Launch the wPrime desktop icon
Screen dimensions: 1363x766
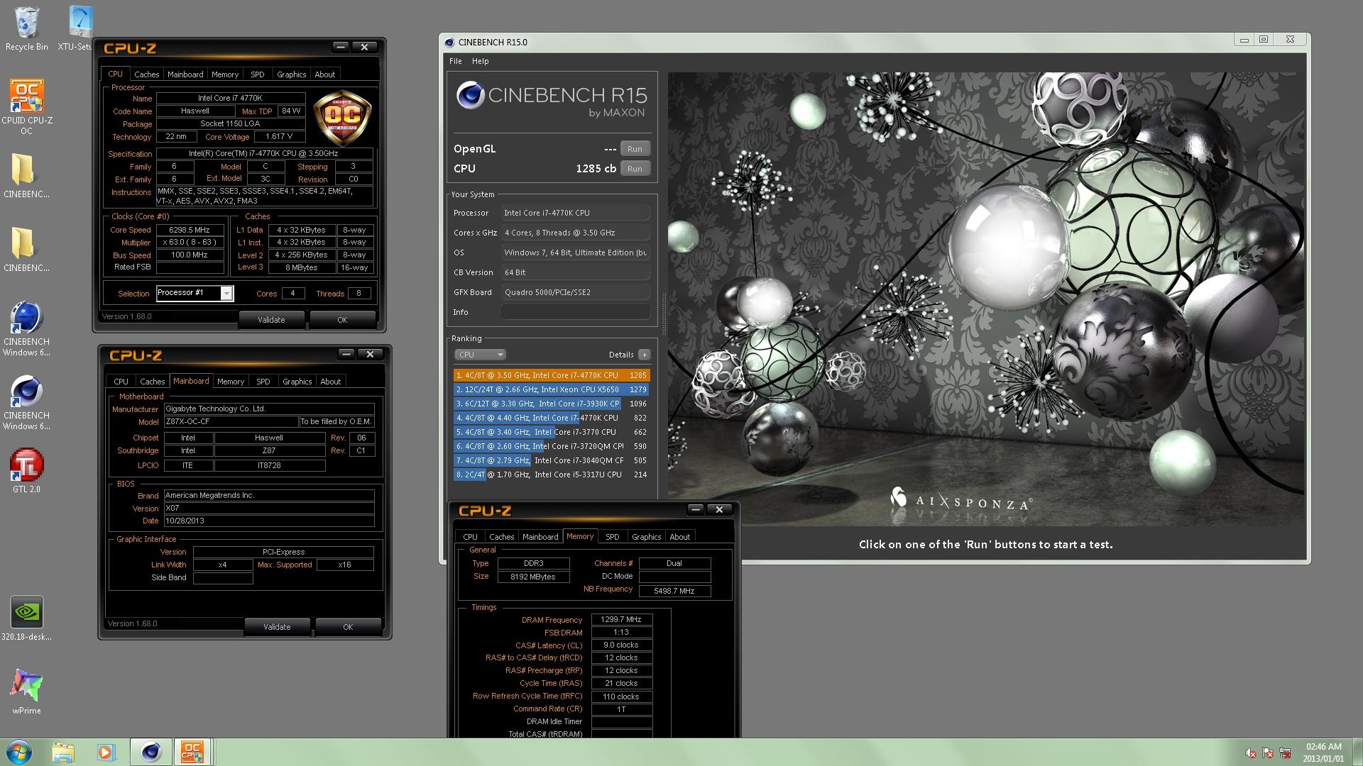26,692
